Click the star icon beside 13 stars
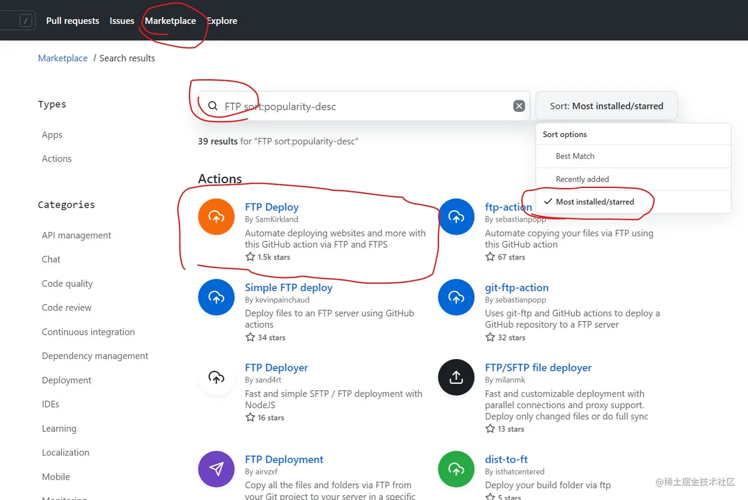 (490, 429)
